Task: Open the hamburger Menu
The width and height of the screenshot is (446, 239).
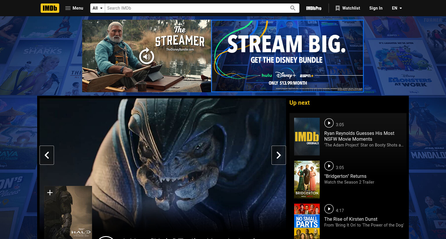Action: tap(74, 8)
